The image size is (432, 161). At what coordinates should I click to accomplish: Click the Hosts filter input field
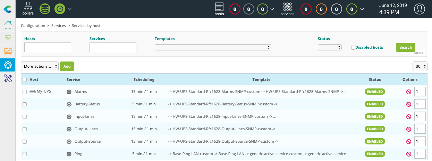(x=48, y=47)
